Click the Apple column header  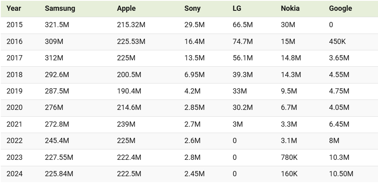pyautogui.click(x=126, y=8)
